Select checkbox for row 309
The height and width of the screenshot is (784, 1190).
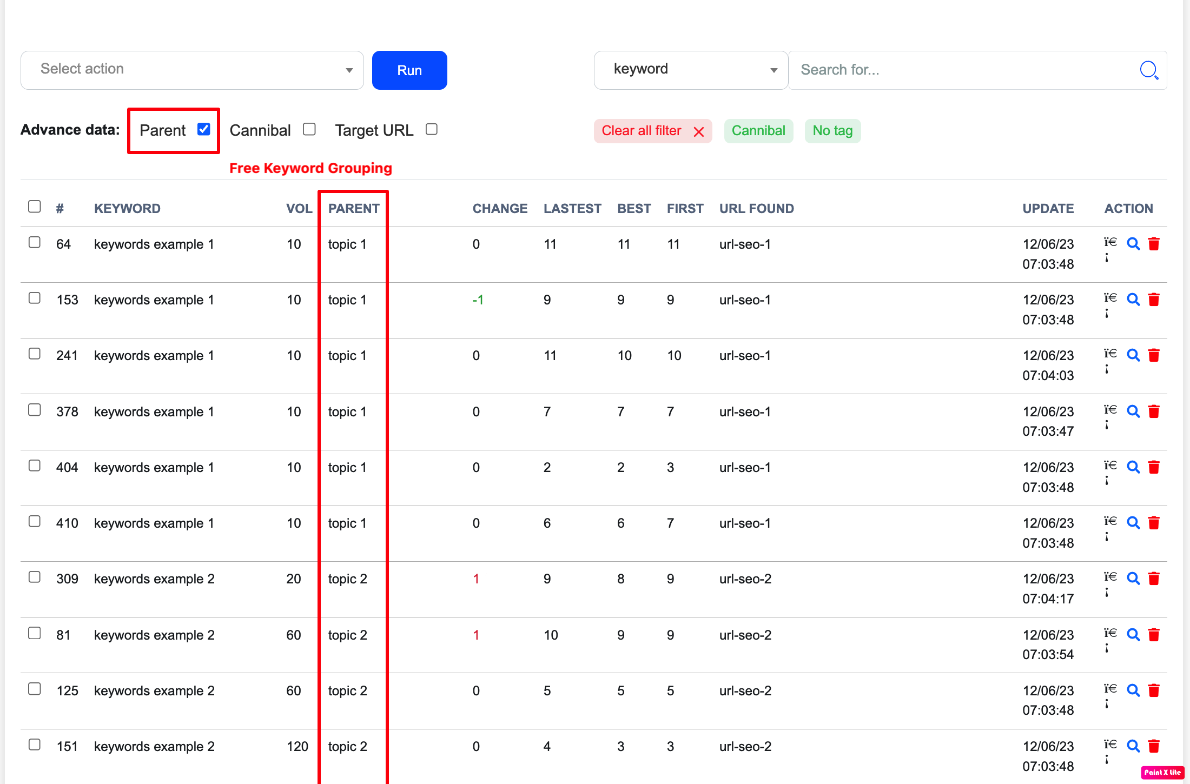(x=35, y=577)
